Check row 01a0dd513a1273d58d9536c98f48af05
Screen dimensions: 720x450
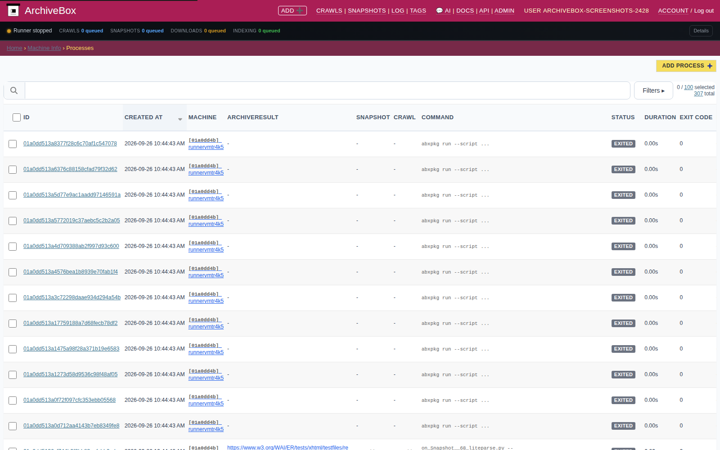click(x=13, y=375)
